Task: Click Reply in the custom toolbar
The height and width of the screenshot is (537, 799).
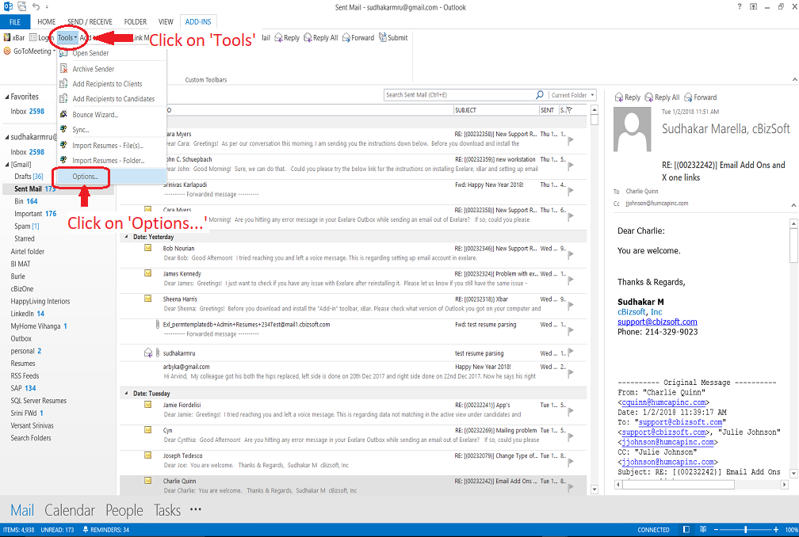Action: [x=287, y=38]
